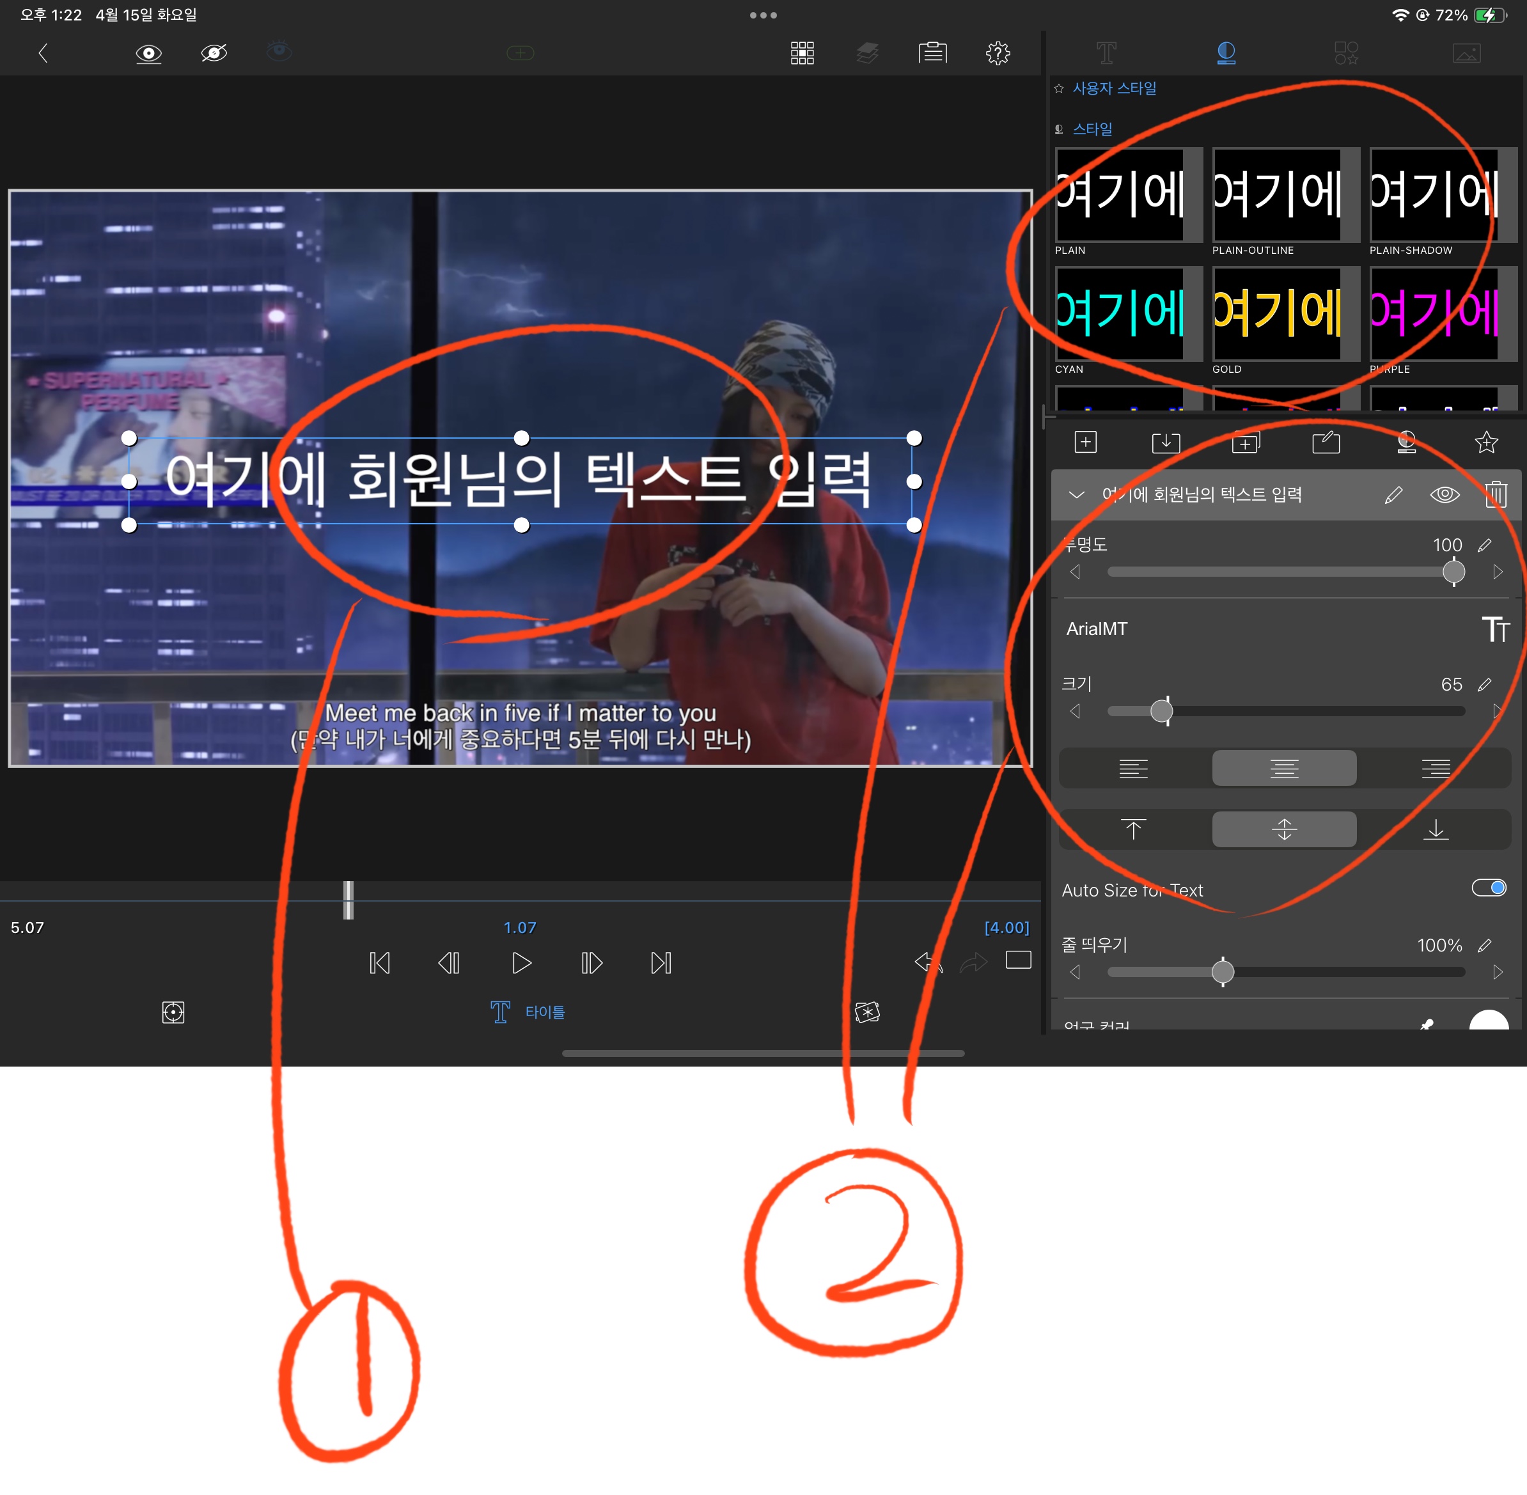Click the 줄 띄우기 slider knob
Image resolution: width=1527 pixels, height=1495 pixels.
(1223, 972)
